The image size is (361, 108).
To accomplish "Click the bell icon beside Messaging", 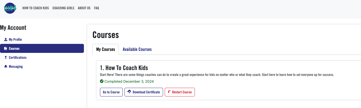I will point(6,67).
